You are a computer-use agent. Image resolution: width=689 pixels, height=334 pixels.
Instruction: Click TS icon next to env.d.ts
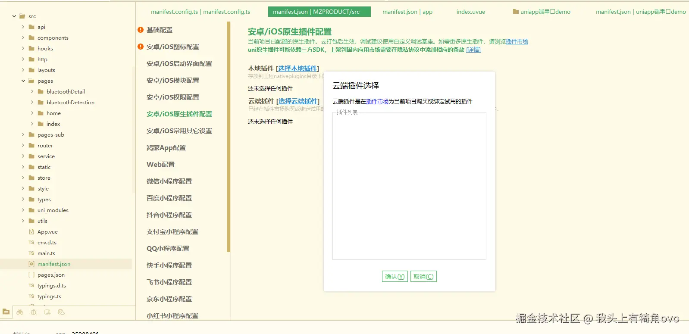coord(31,242)
